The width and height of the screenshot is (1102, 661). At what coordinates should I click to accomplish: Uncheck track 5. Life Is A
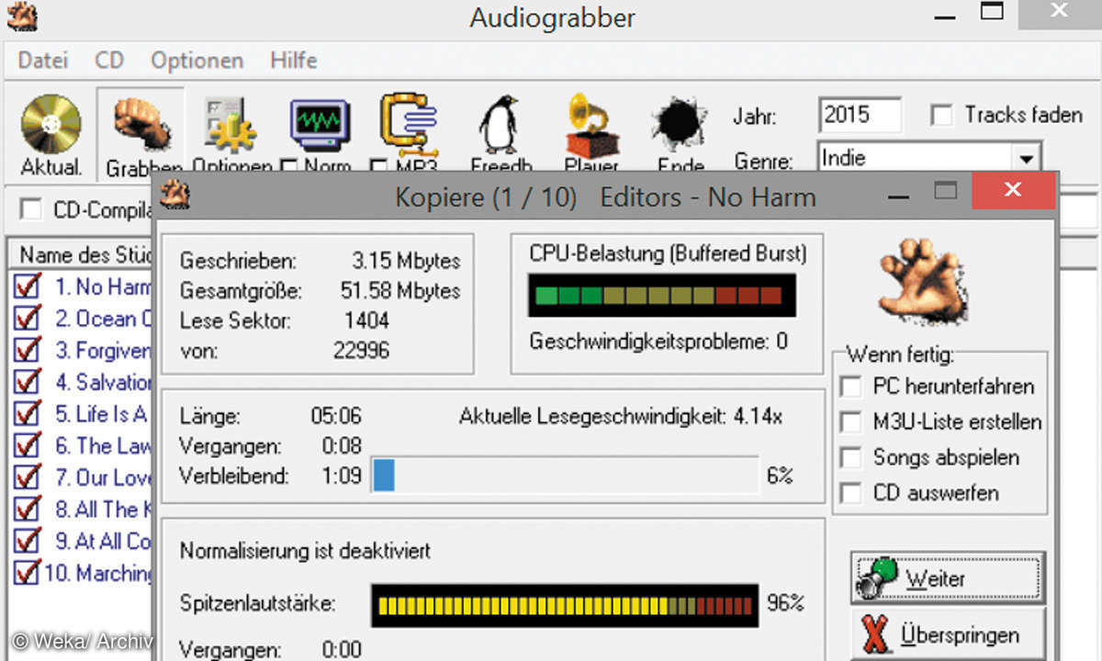coord(28,414)
